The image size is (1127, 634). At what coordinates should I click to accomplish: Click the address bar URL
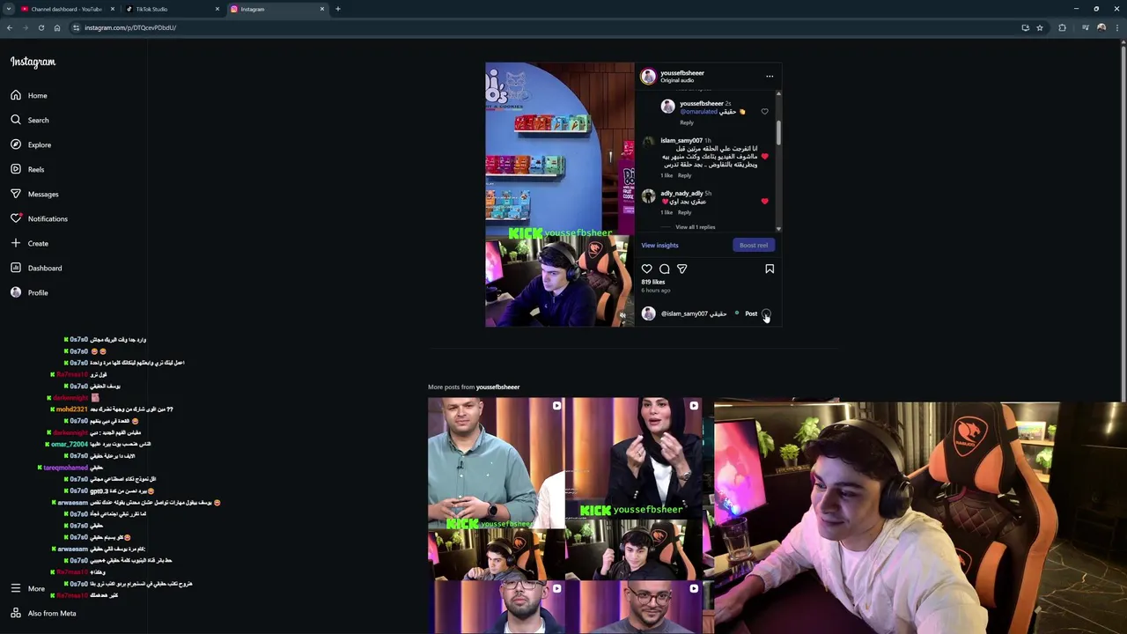click(x=130, y=27)
